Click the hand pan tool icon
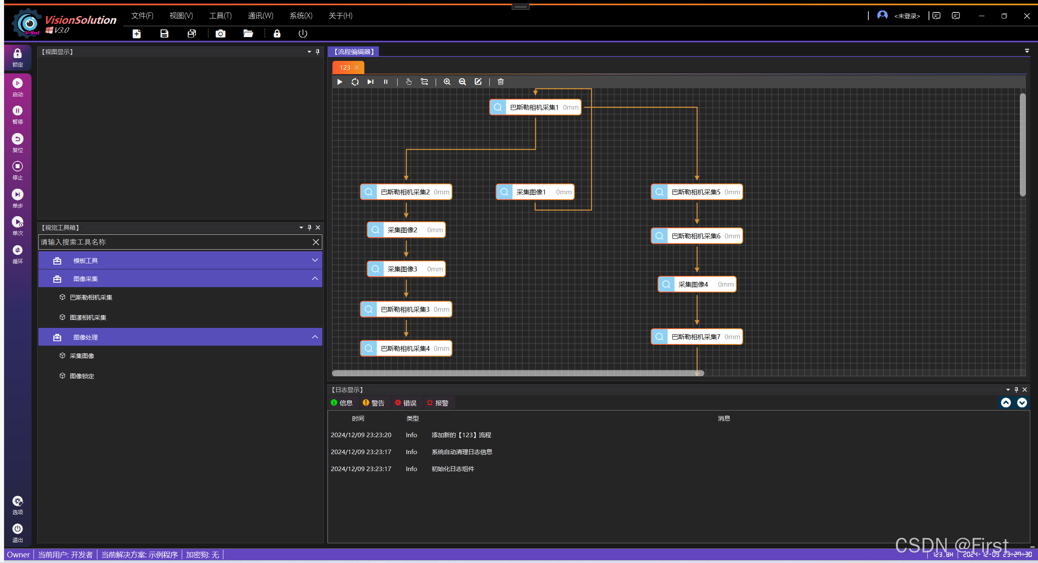This screenshot has height=563, width=1038. pyautogui.click(x=408, y=82)
